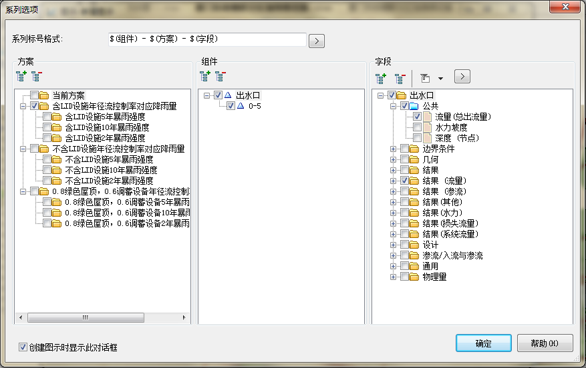Viewport: 586px width, 368px height.
Task: Uncheck 流量(总出流量) field checkbox
Action: coord(417,116)
